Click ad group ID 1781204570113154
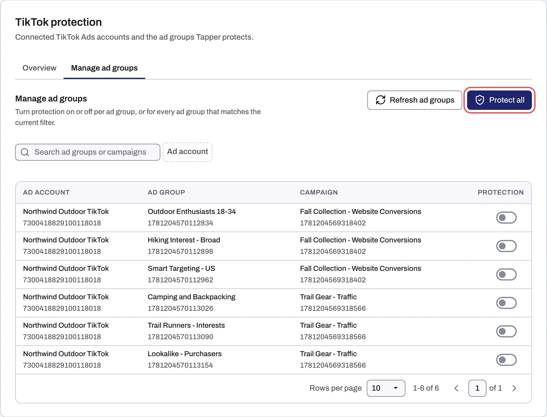 click(180, 365)
